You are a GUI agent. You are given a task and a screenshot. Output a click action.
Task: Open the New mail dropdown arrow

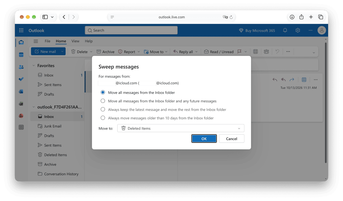point(62,51)
